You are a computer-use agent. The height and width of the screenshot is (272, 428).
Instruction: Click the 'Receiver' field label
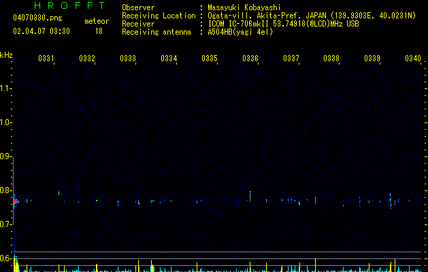[138, 24]
